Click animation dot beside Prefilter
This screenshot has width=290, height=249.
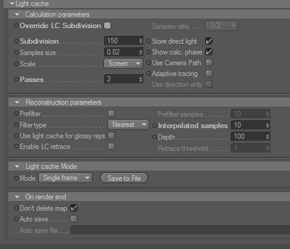(x=16, y=114)
